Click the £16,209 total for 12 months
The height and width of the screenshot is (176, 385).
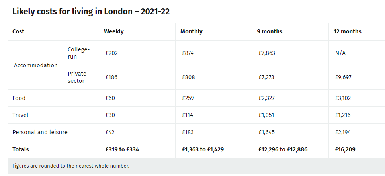[x=345, y=149]
